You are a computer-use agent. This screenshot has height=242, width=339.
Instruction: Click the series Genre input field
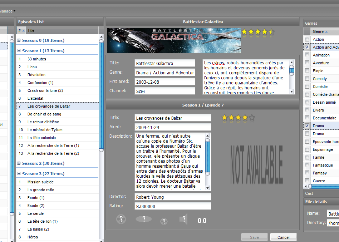(165, 73)
